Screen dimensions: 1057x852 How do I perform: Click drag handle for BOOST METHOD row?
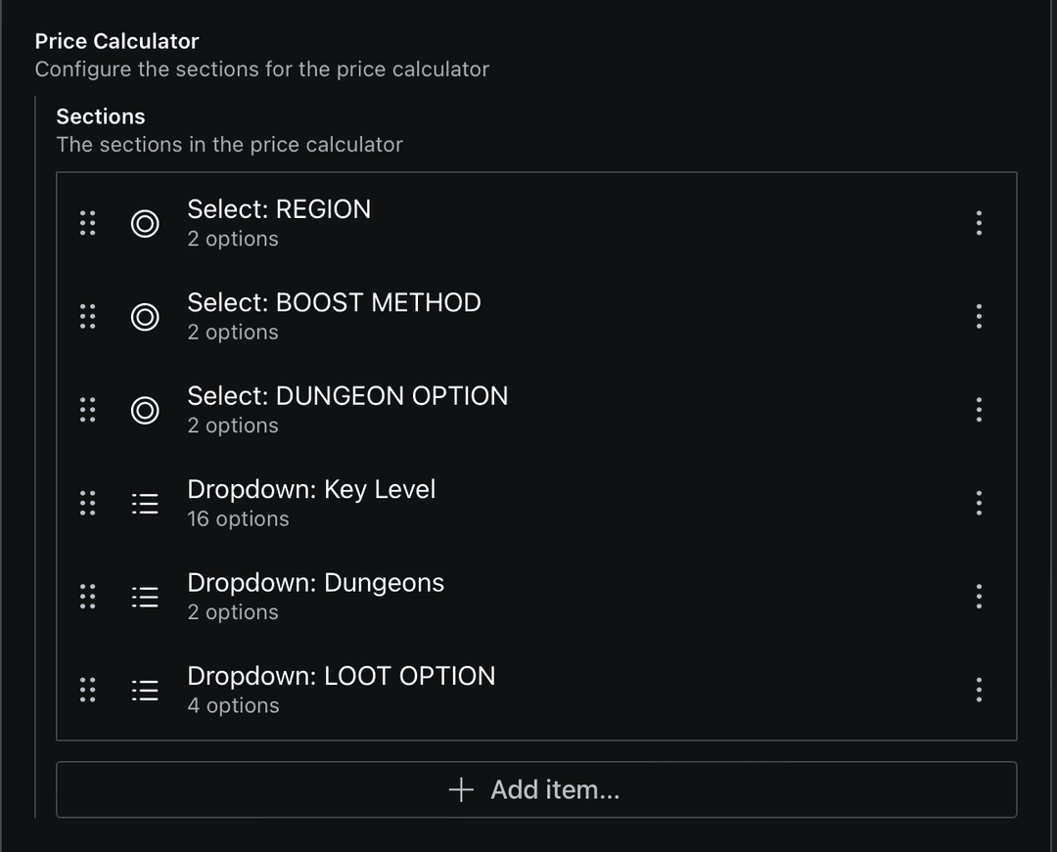coord(87,316)
